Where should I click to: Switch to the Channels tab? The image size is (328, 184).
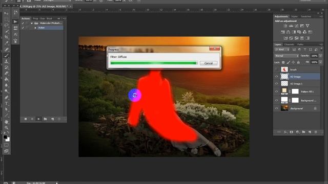click(x=289, y=44)
